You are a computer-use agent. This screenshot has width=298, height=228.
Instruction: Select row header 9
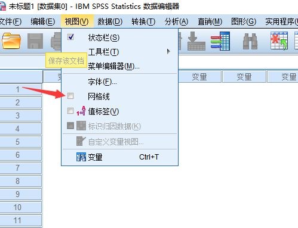21,194
